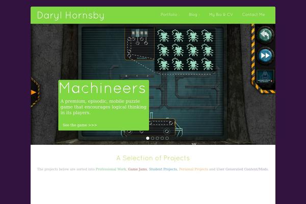Click the orange left arrow on the slide

point(34,92)
